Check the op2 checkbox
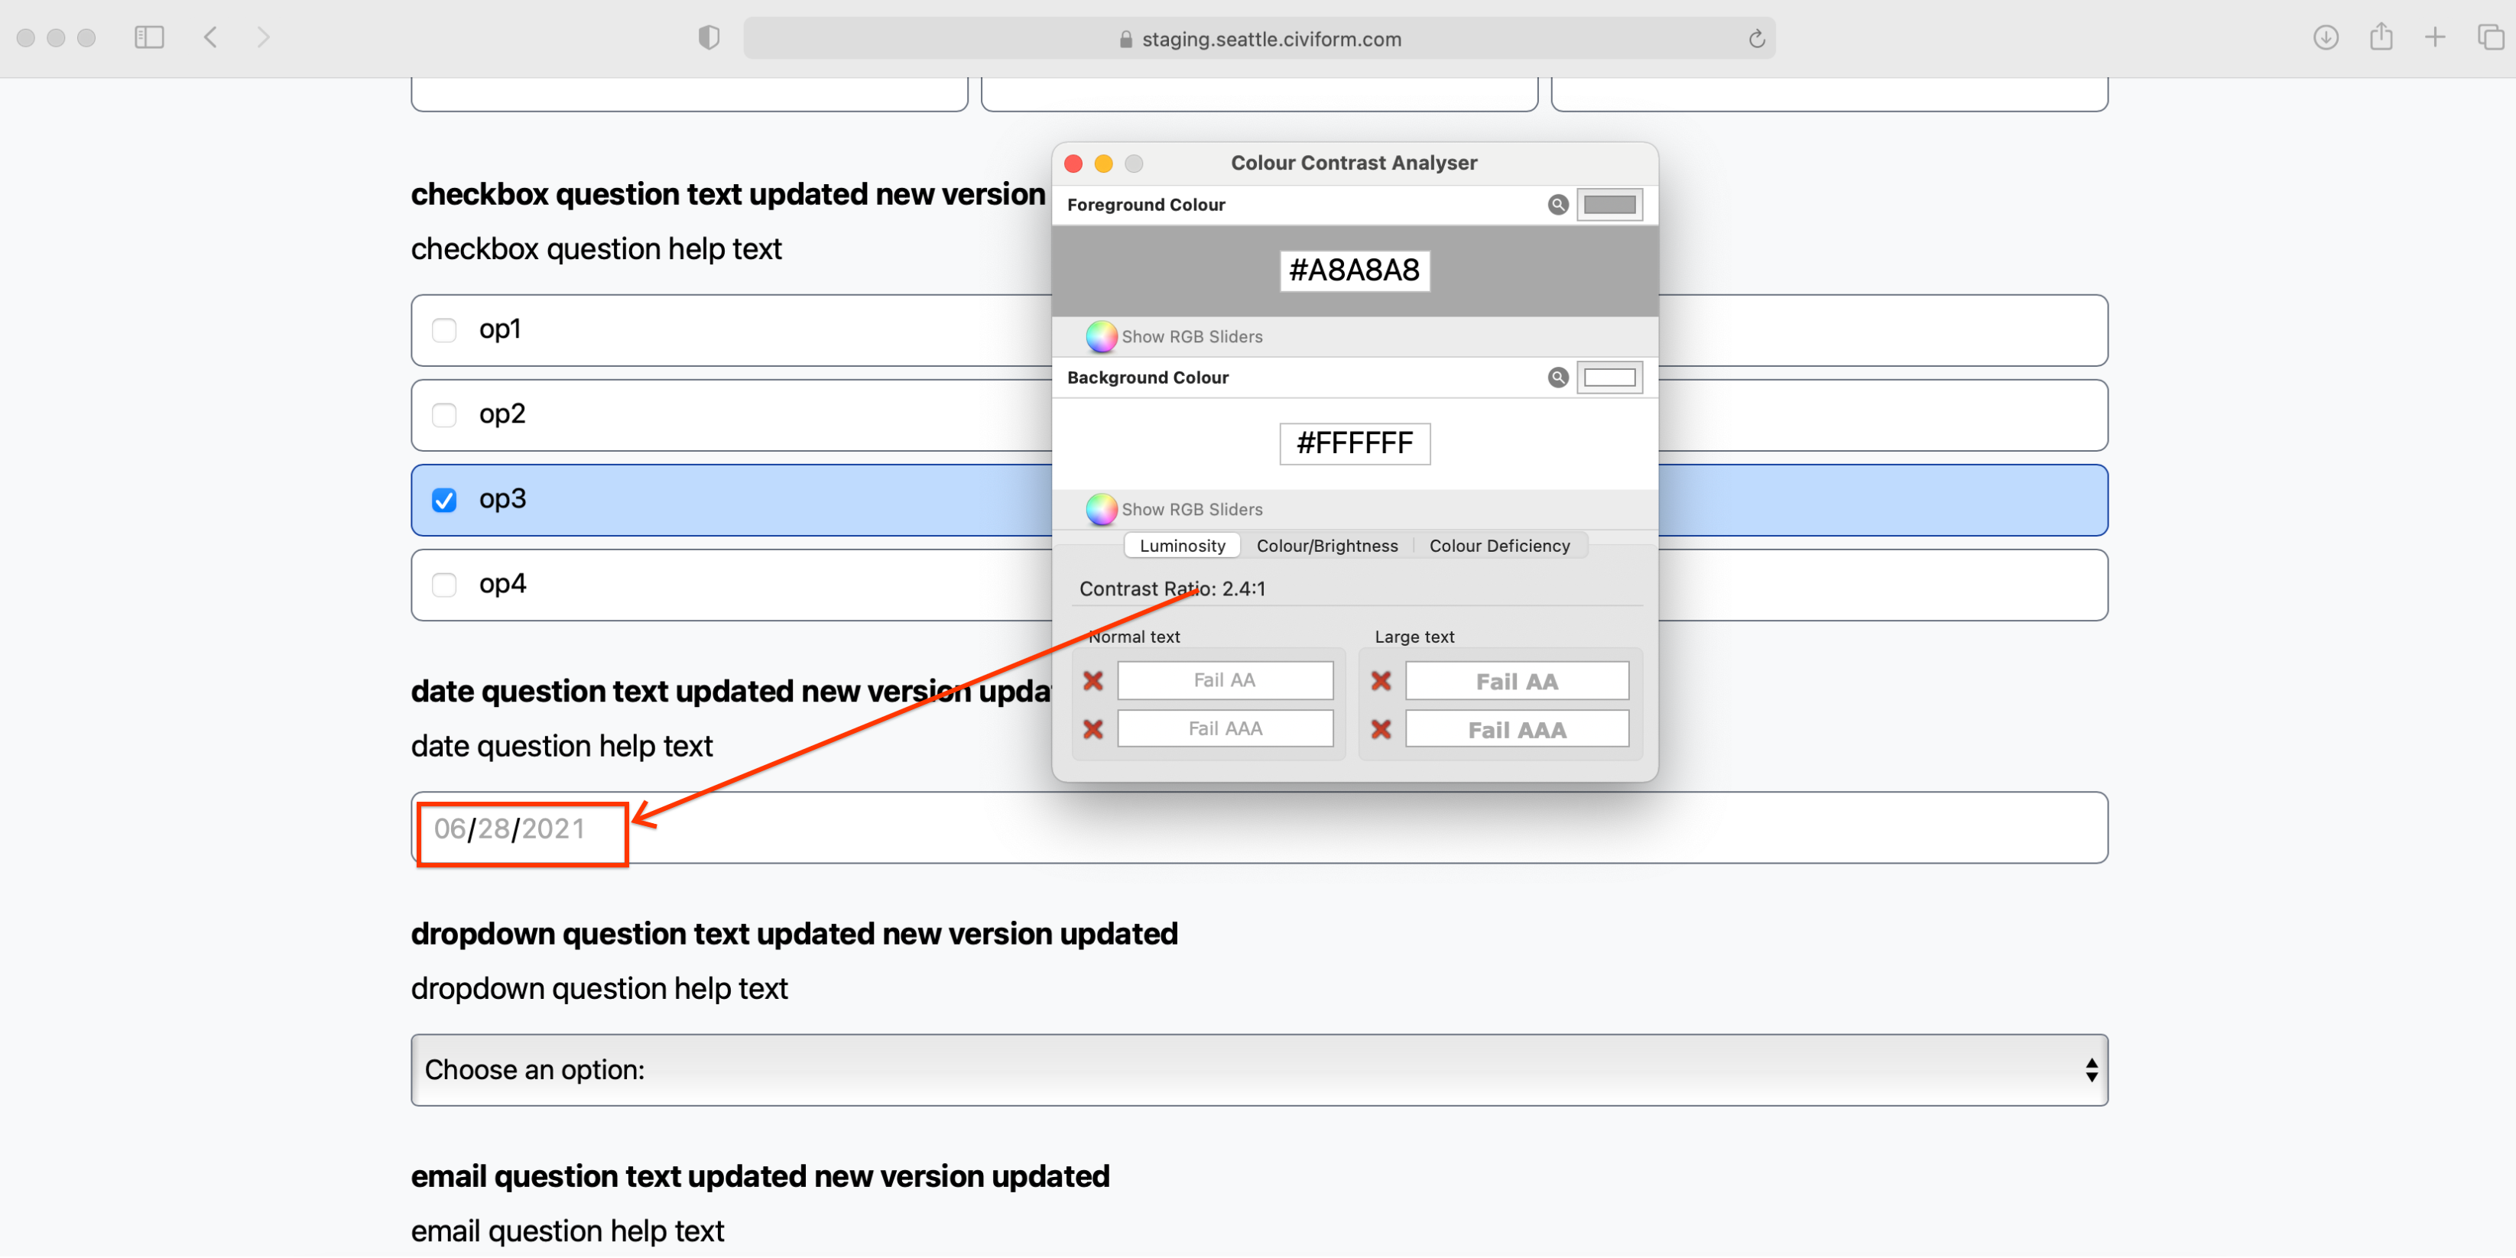 tap(444, 414)
